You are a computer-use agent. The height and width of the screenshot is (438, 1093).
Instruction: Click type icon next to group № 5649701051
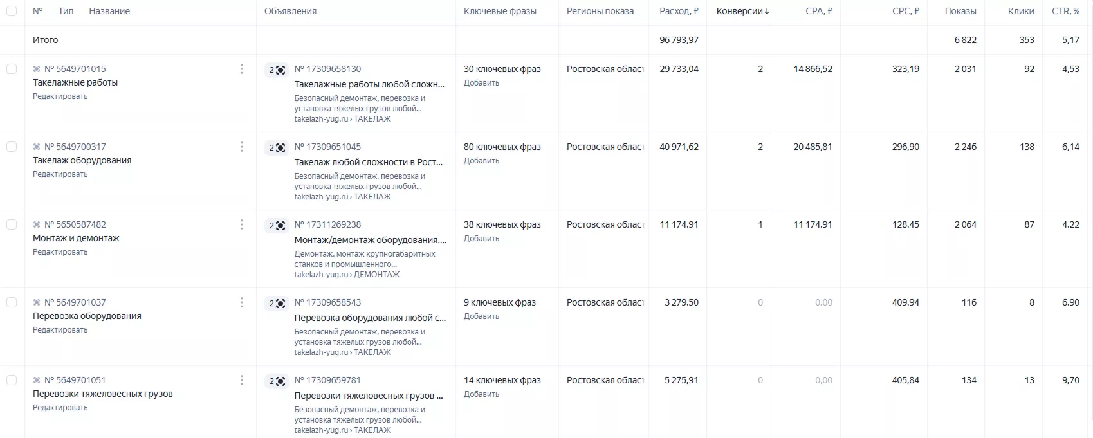tap(37, 380)
